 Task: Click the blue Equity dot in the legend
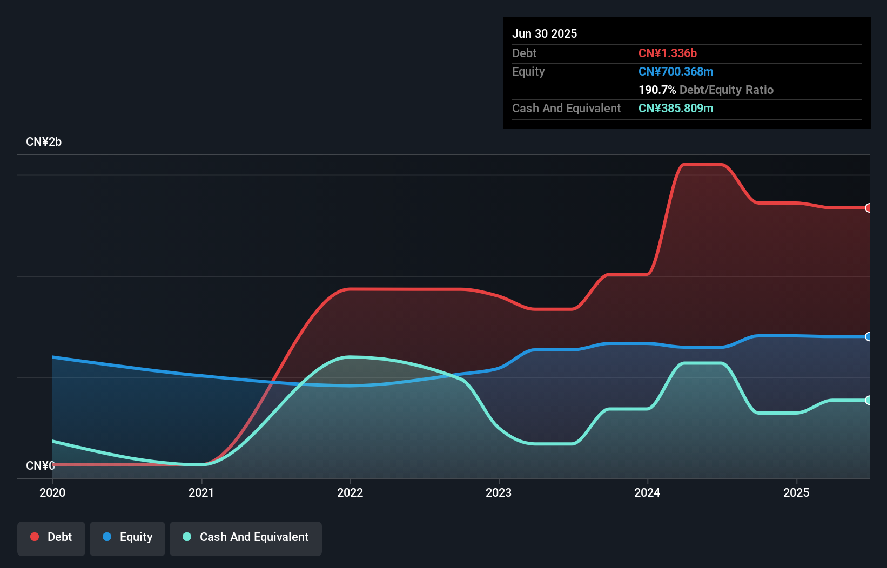click(x=107, y=537)
